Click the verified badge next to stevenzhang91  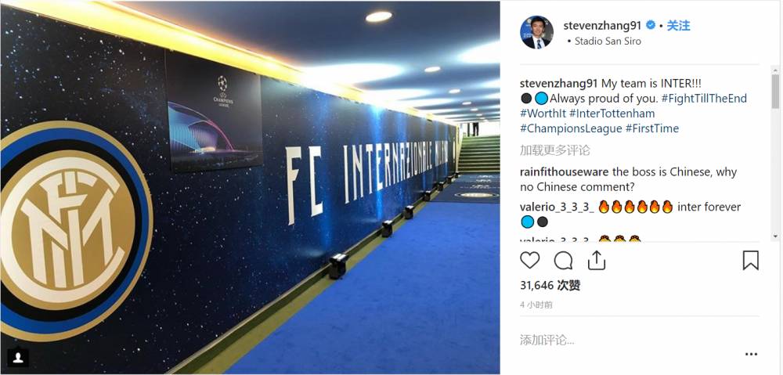pyautogui.click(x=651, y=25)
